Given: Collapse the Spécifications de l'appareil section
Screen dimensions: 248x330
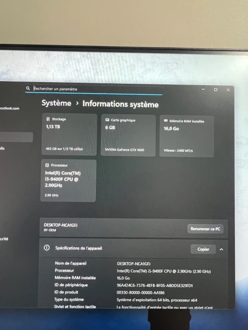Looking at the screenshot, I should coord(221,249).
